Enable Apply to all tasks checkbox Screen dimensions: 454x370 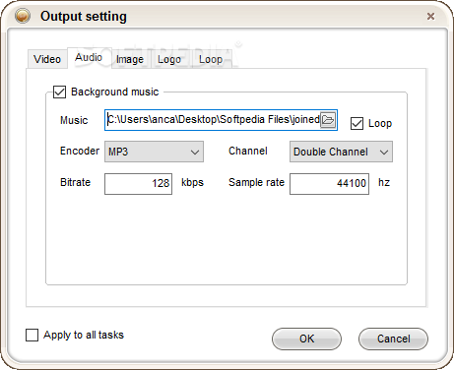pos(32,336)
